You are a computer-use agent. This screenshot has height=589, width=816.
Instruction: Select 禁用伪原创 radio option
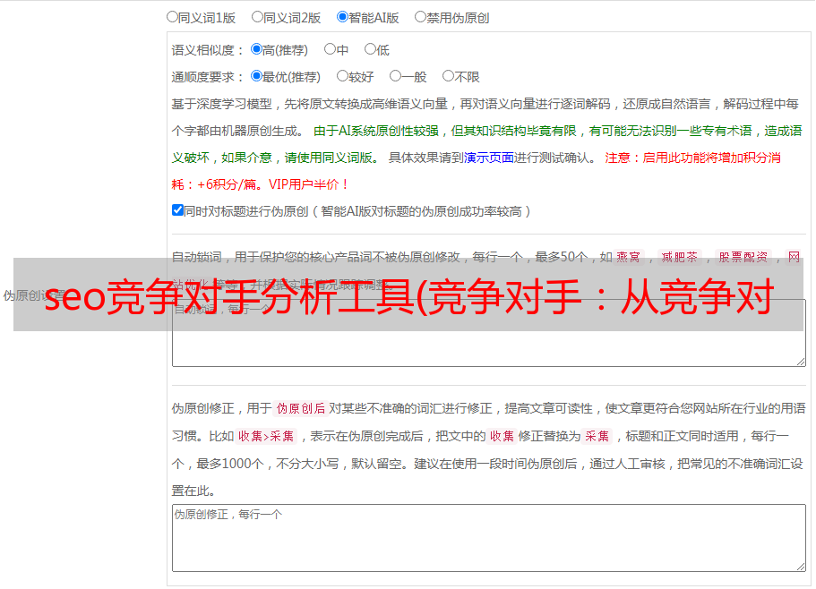tap(420, 17)
